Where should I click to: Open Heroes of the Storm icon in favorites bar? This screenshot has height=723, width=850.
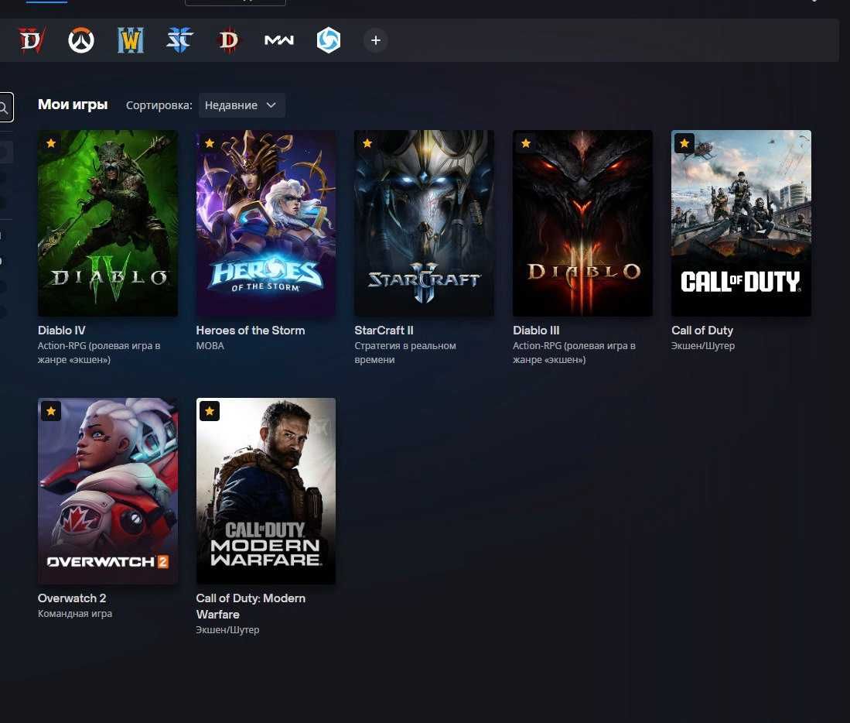click(x=329, y=40)
